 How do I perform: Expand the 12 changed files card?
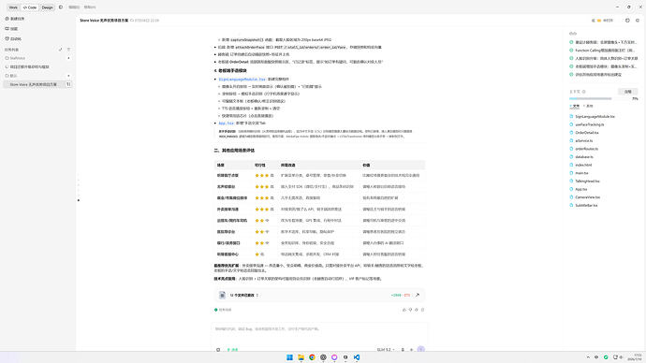[244, 295]
